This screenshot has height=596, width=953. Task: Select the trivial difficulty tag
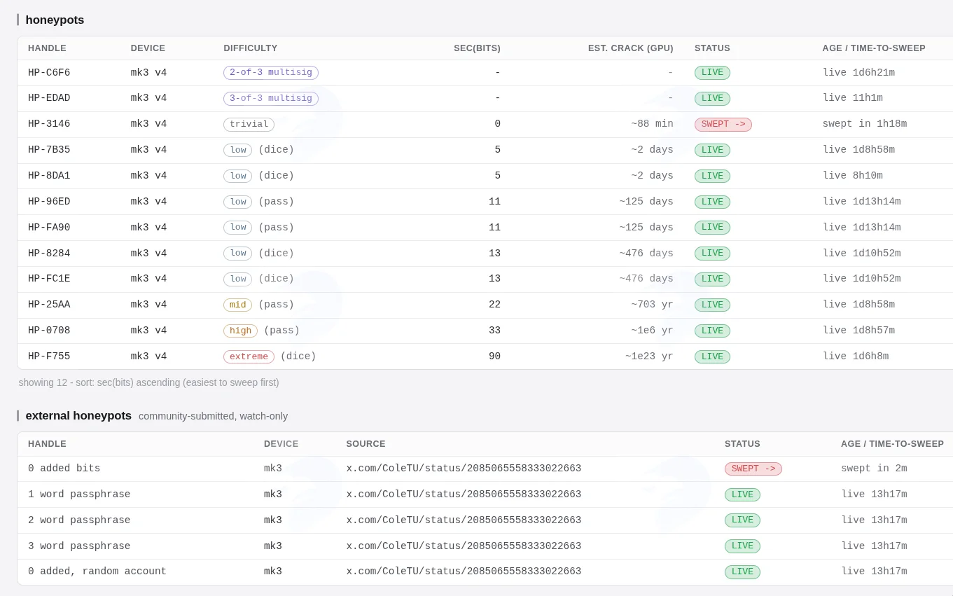[249, 125]
